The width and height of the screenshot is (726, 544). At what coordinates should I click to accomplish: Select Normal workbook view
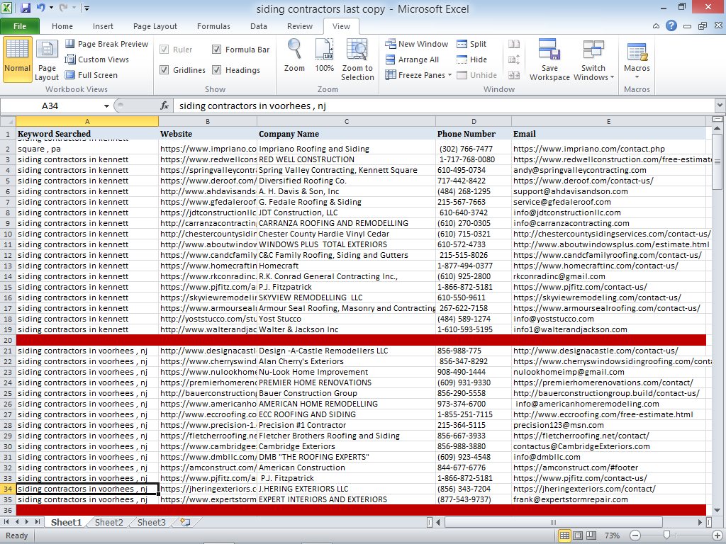click(18, 59)
